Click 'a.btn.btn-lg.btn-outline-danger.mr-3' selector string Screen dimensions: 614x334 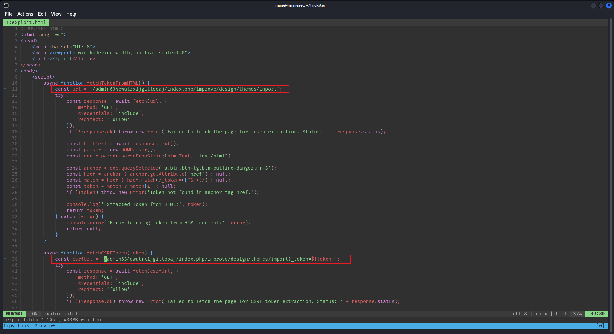point(216,168)
